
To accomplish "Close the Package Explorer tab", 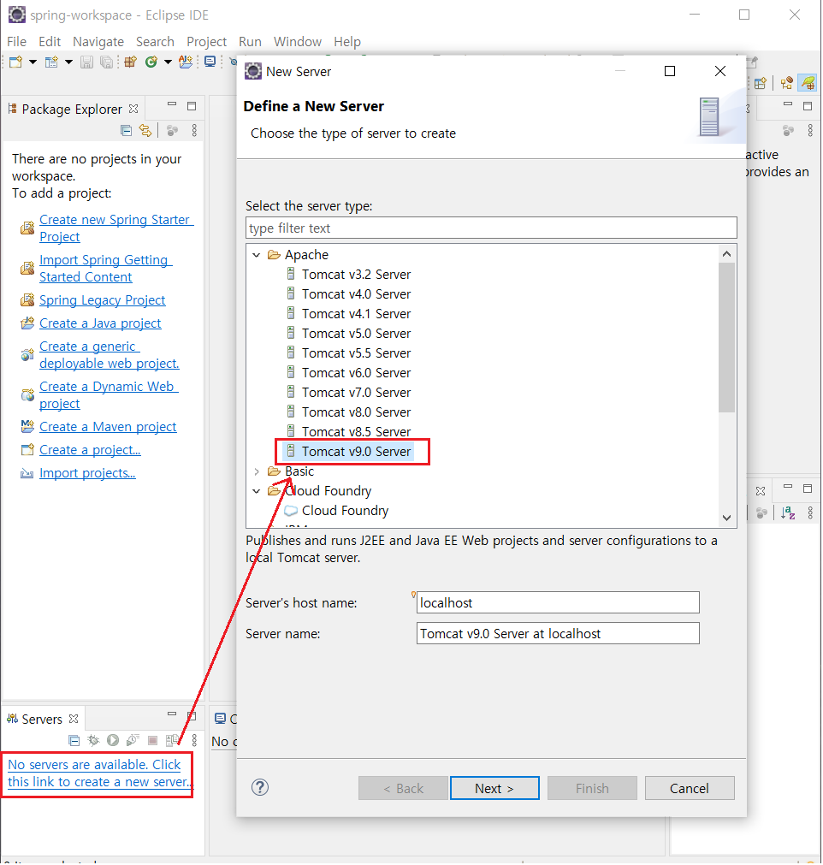I will tap(133, 109).
